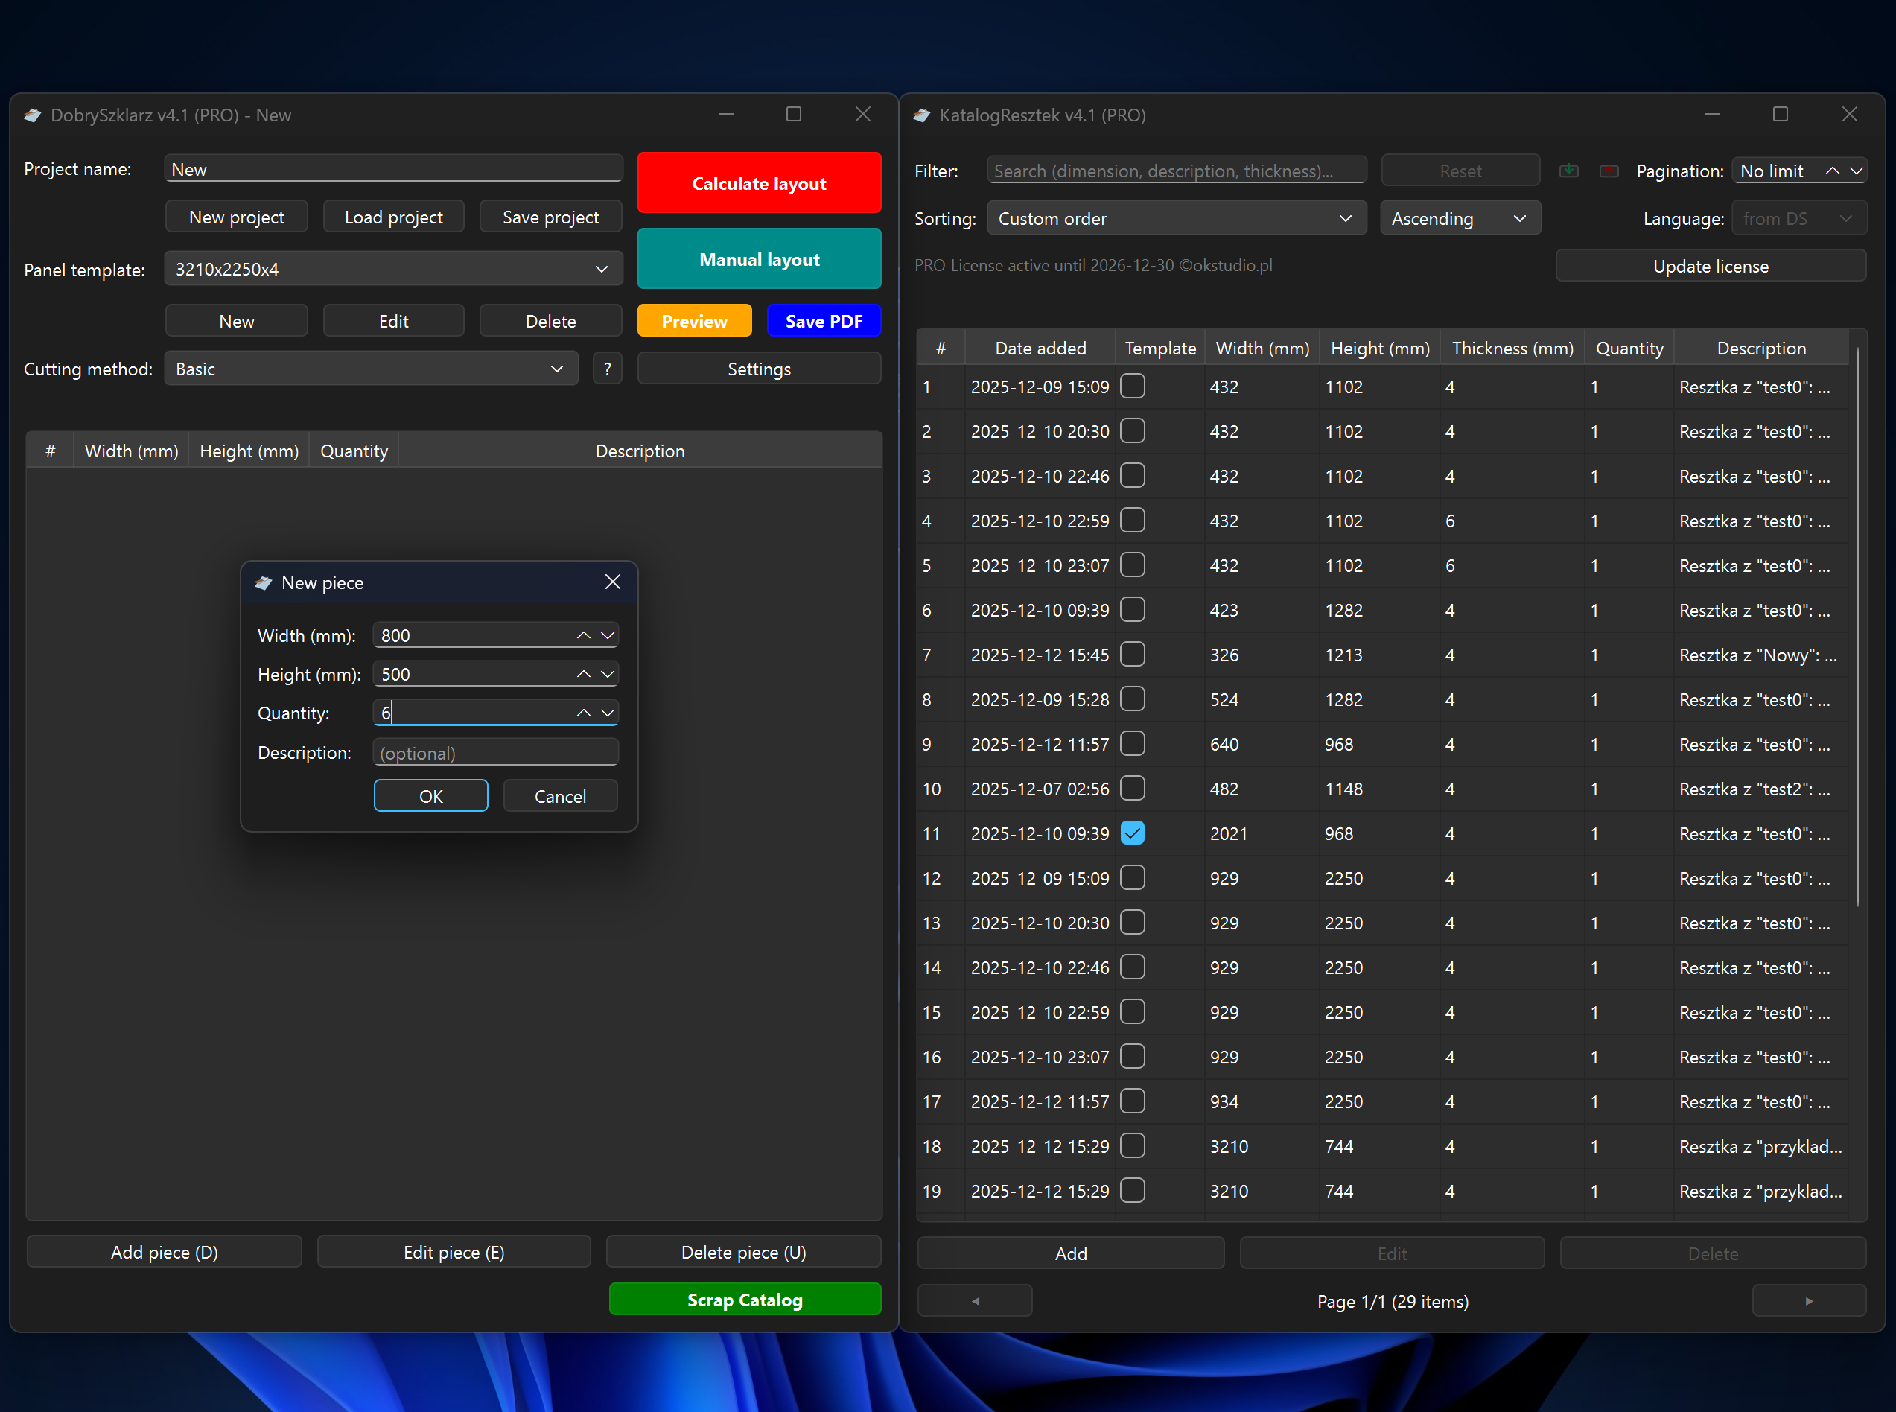The height and width of the screenshot is (1412, 1896).
Task: Check Template checkbox for row 1
Action: coord(1132,387)
